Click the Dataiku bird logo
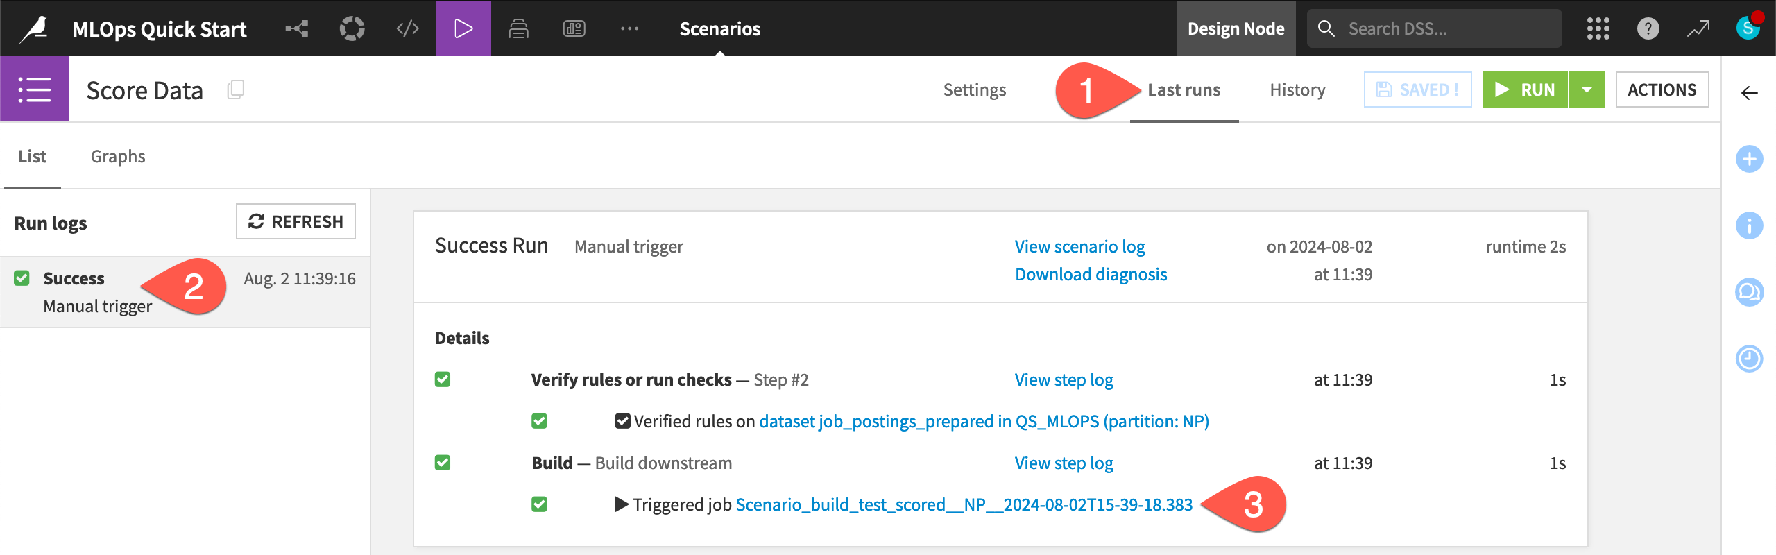 point(35,28)
